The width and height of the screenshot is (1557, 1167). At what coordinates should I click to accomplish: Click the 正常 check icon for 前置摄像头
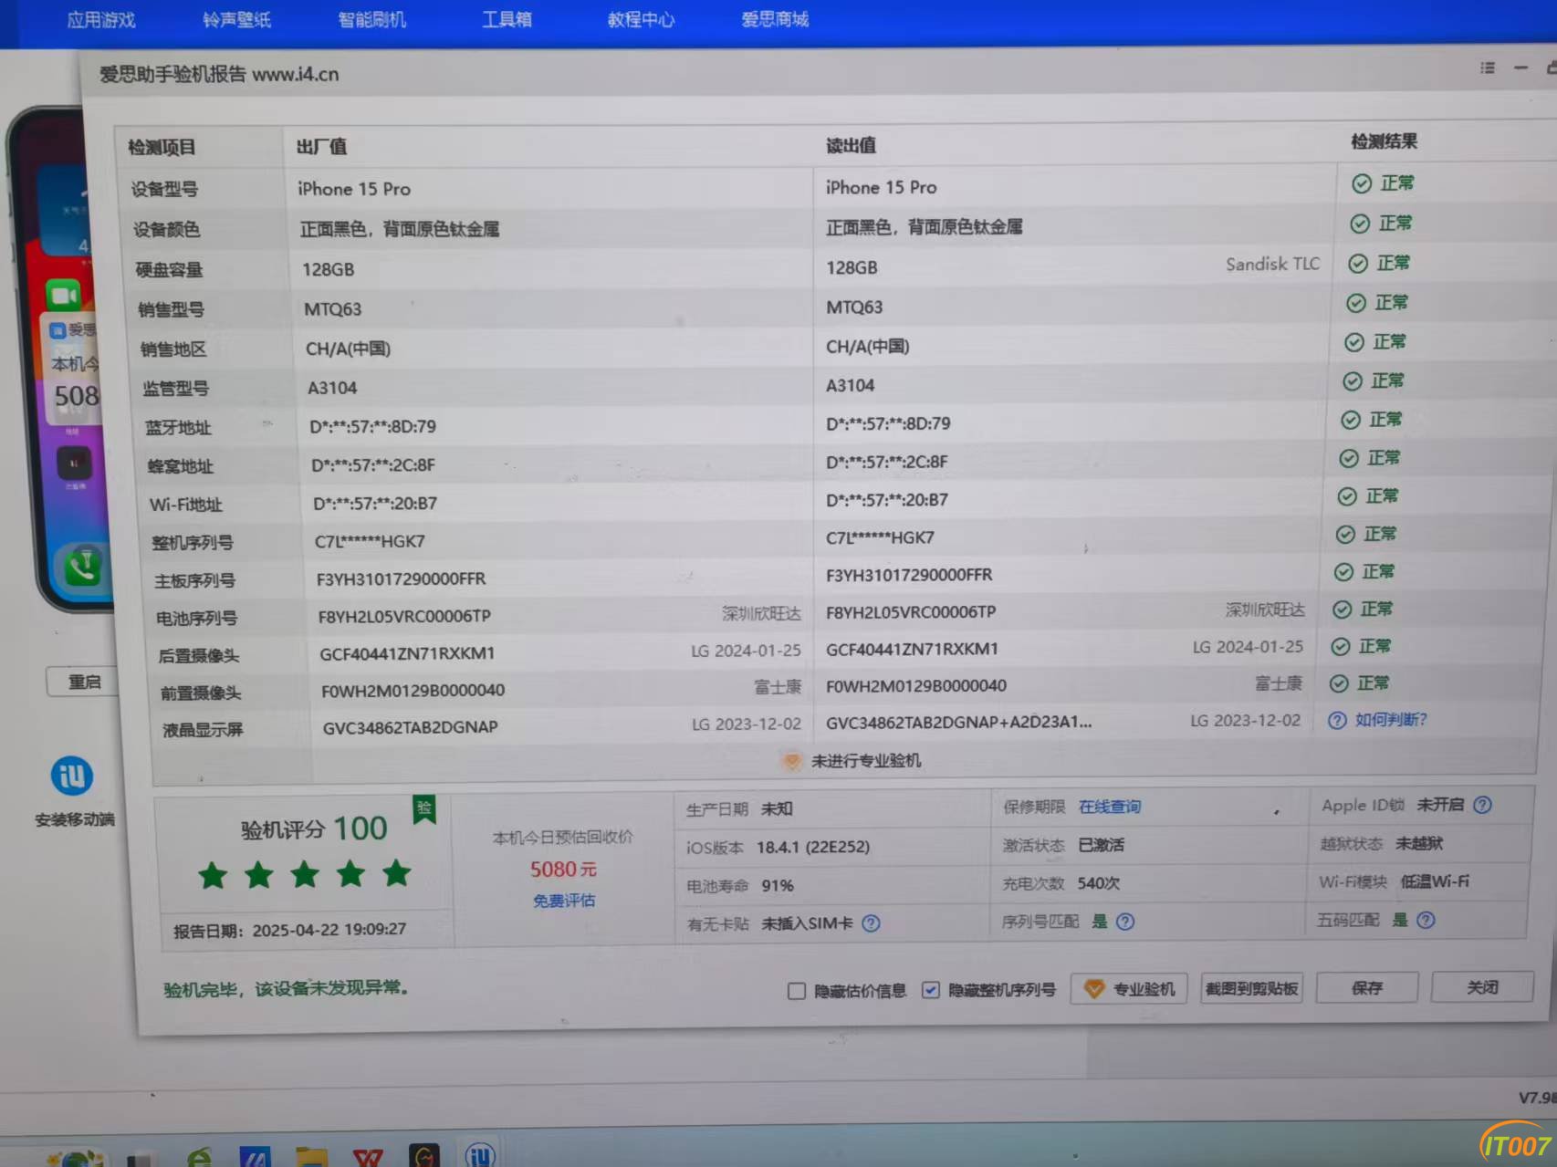[1339, 683]
